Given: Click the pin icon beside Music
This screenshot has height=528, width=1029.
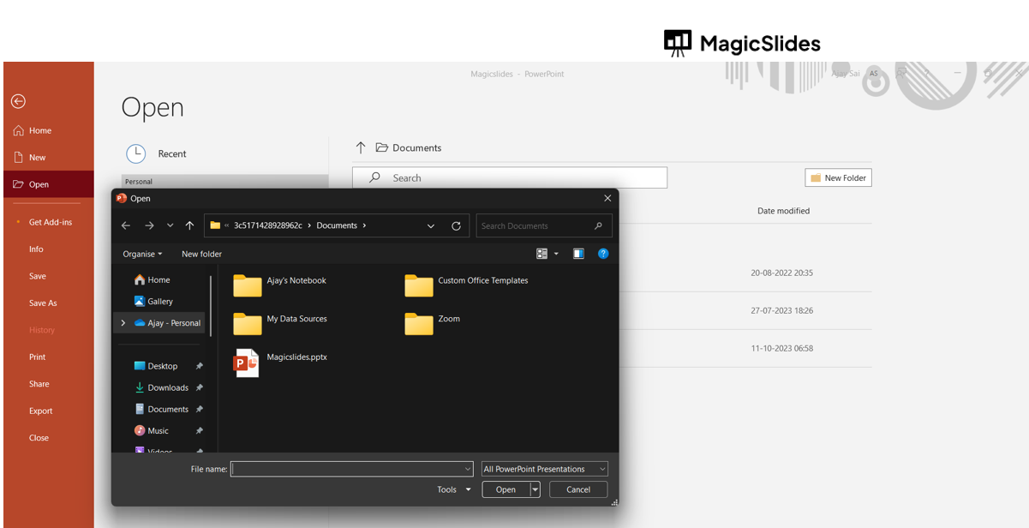Looking at the screenshot, I should (x=199, y=431).
